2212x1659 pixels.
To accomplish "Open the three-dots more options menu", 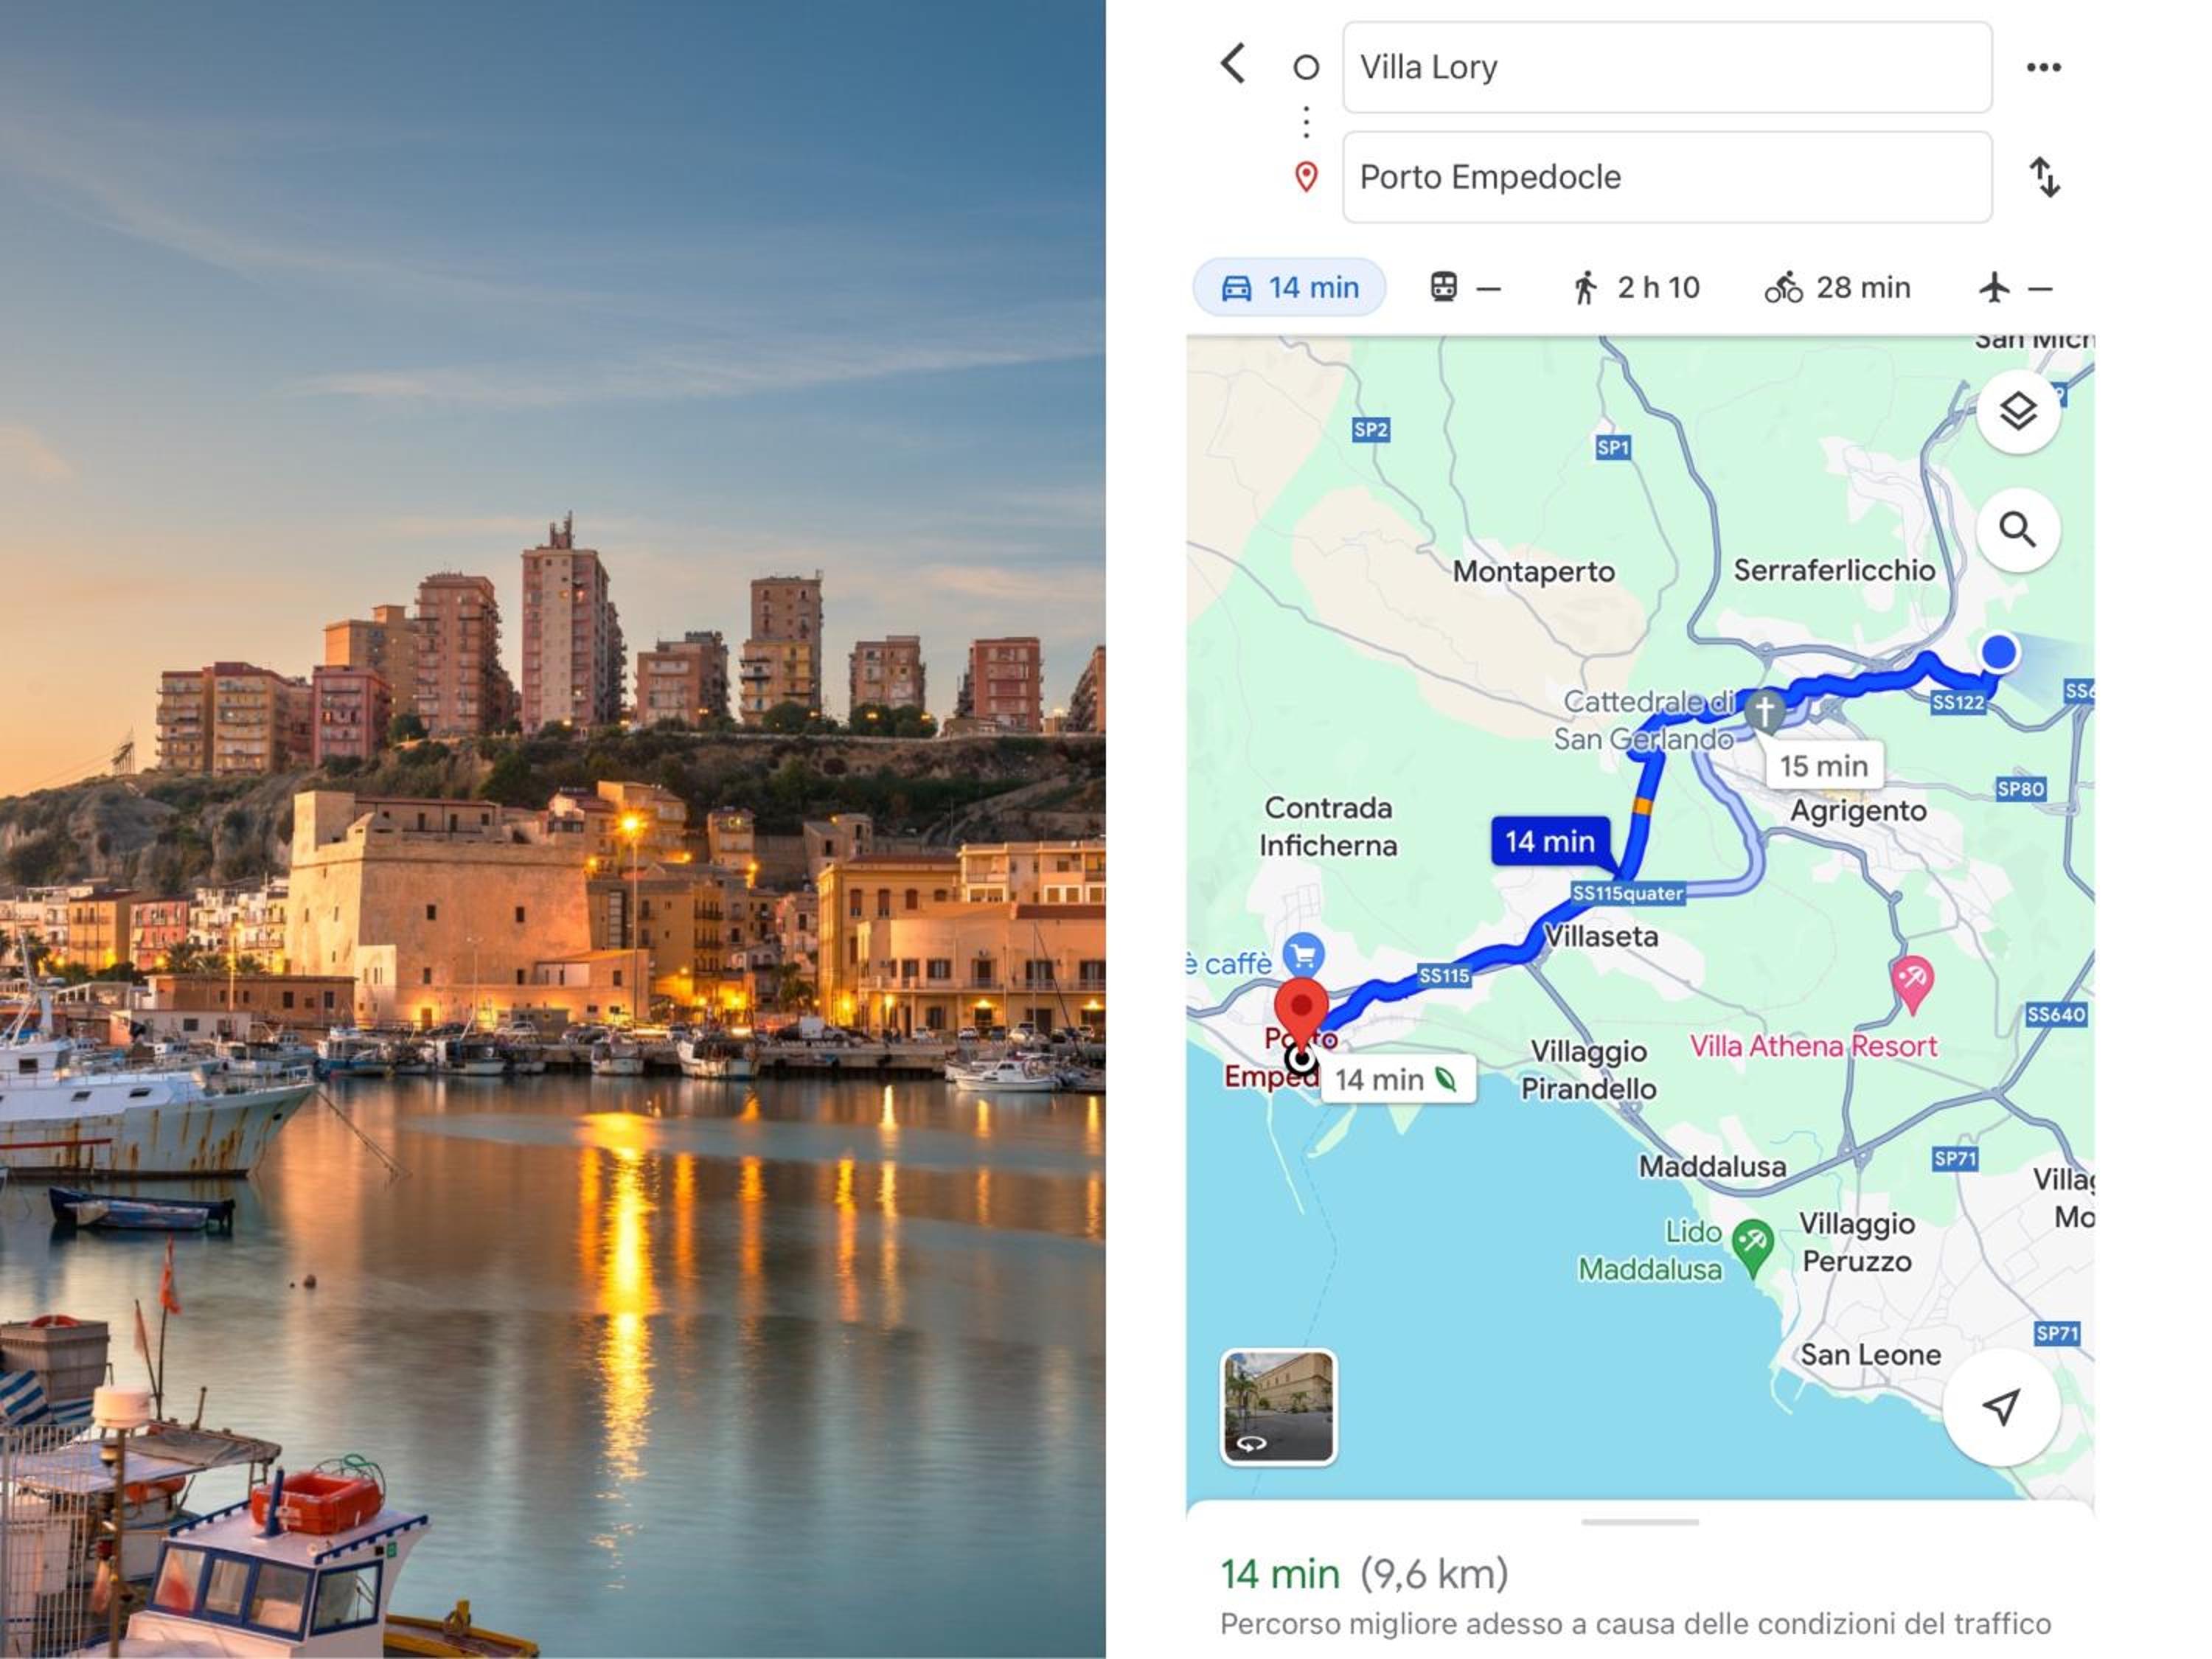I will (2043, 67).
